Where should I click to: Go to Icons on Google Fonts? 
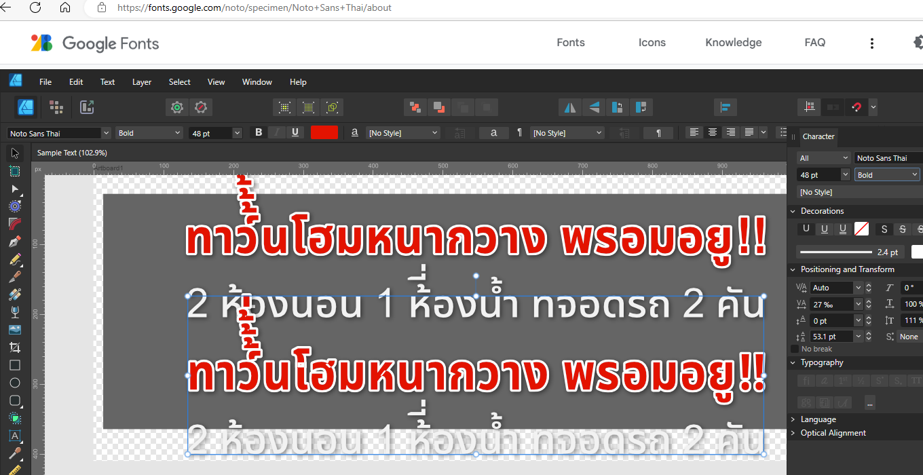point(652,42)
